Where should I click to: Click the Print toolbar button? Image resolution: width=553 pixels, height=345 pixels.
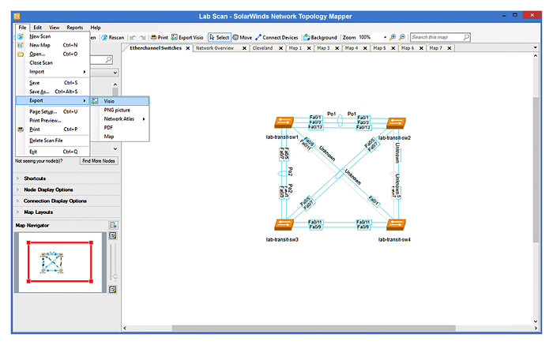pos(159,37)
